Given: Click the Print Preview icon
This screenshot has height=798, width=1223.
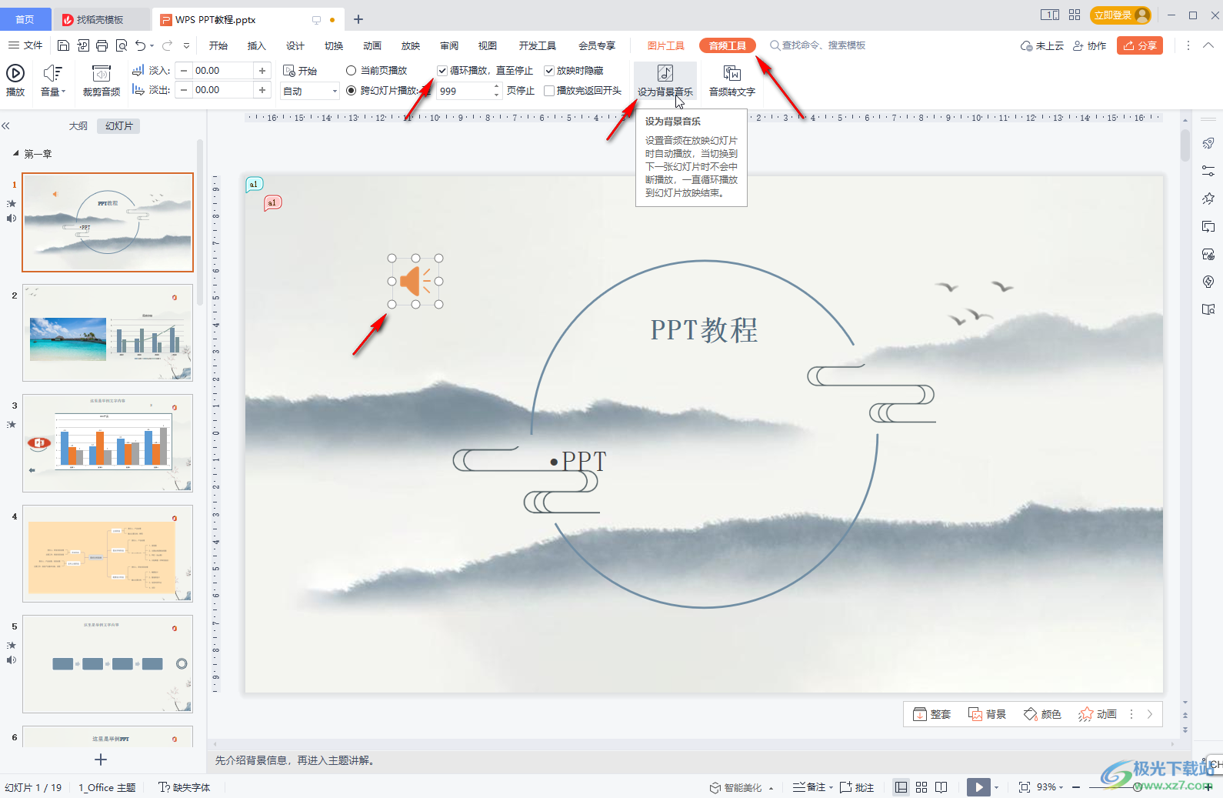Looking at the screenshot, I should (x=122, y=45).
